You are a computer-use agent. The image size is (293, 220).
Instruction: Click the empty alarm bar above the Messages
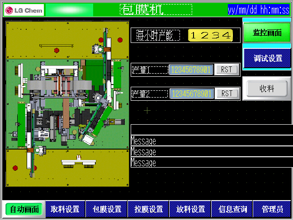click(212, 129)
